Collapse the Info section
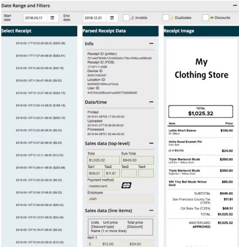The height and width of the screenshot is (247, 239). 151,43
